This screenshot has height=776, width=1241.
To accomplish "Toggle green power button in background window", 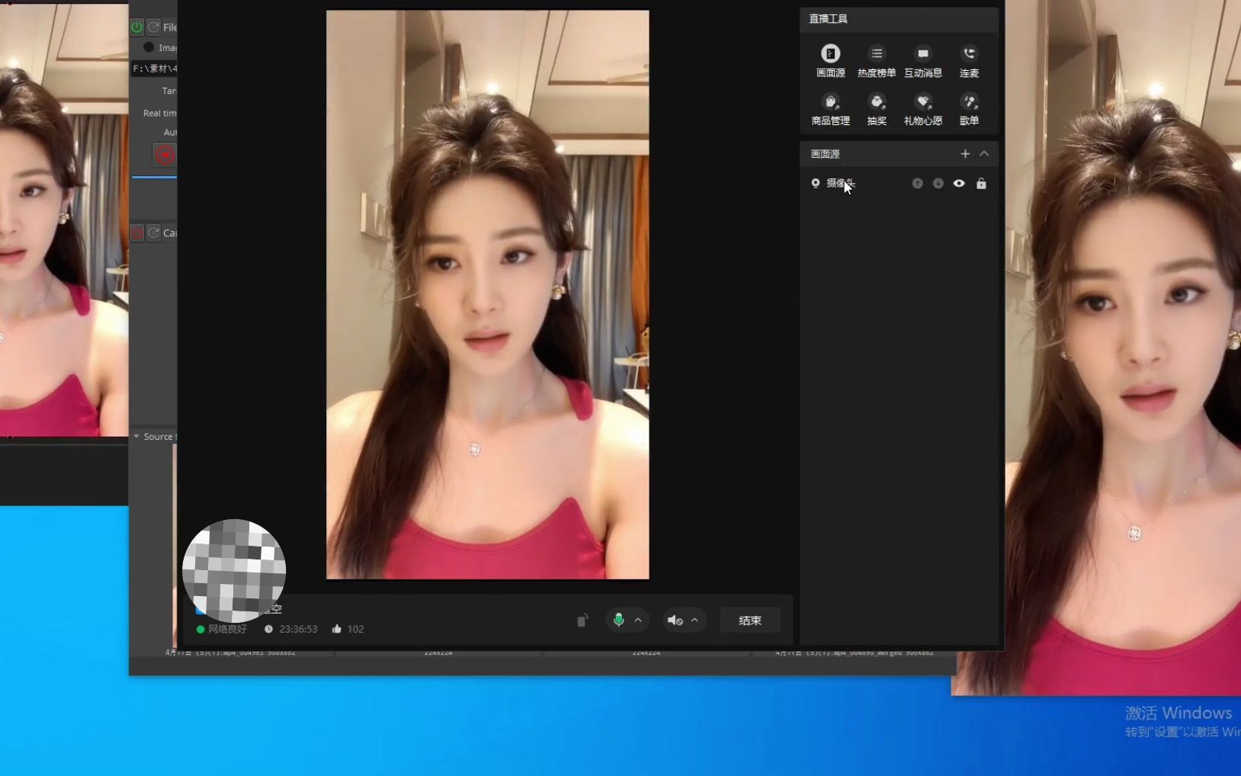I will click(x=137, y=27).
